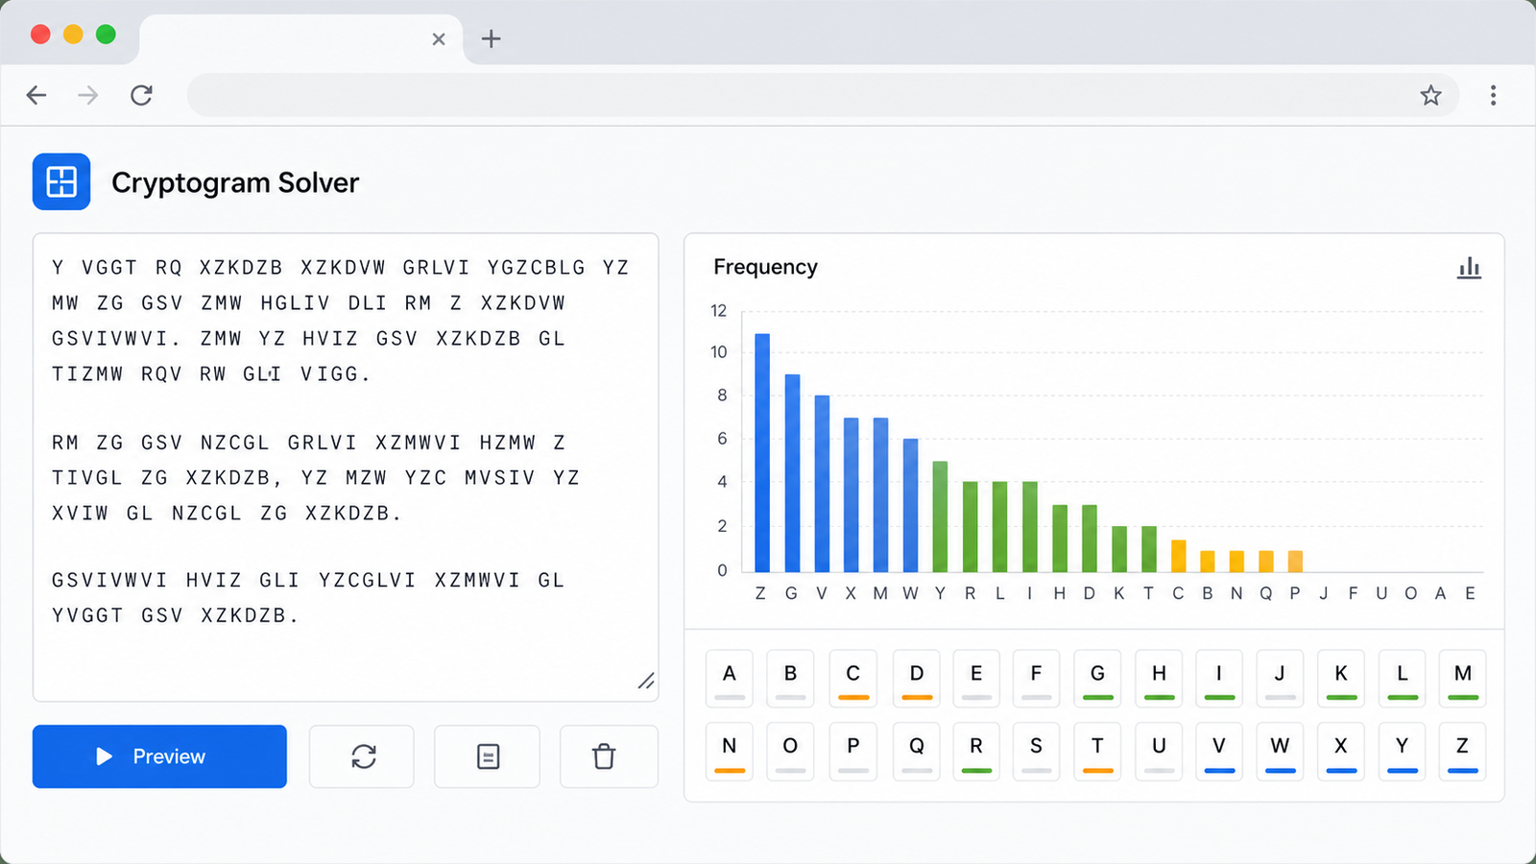1536x864 pixels.
Task: Select letter key H
Action: click(1159, 679)
